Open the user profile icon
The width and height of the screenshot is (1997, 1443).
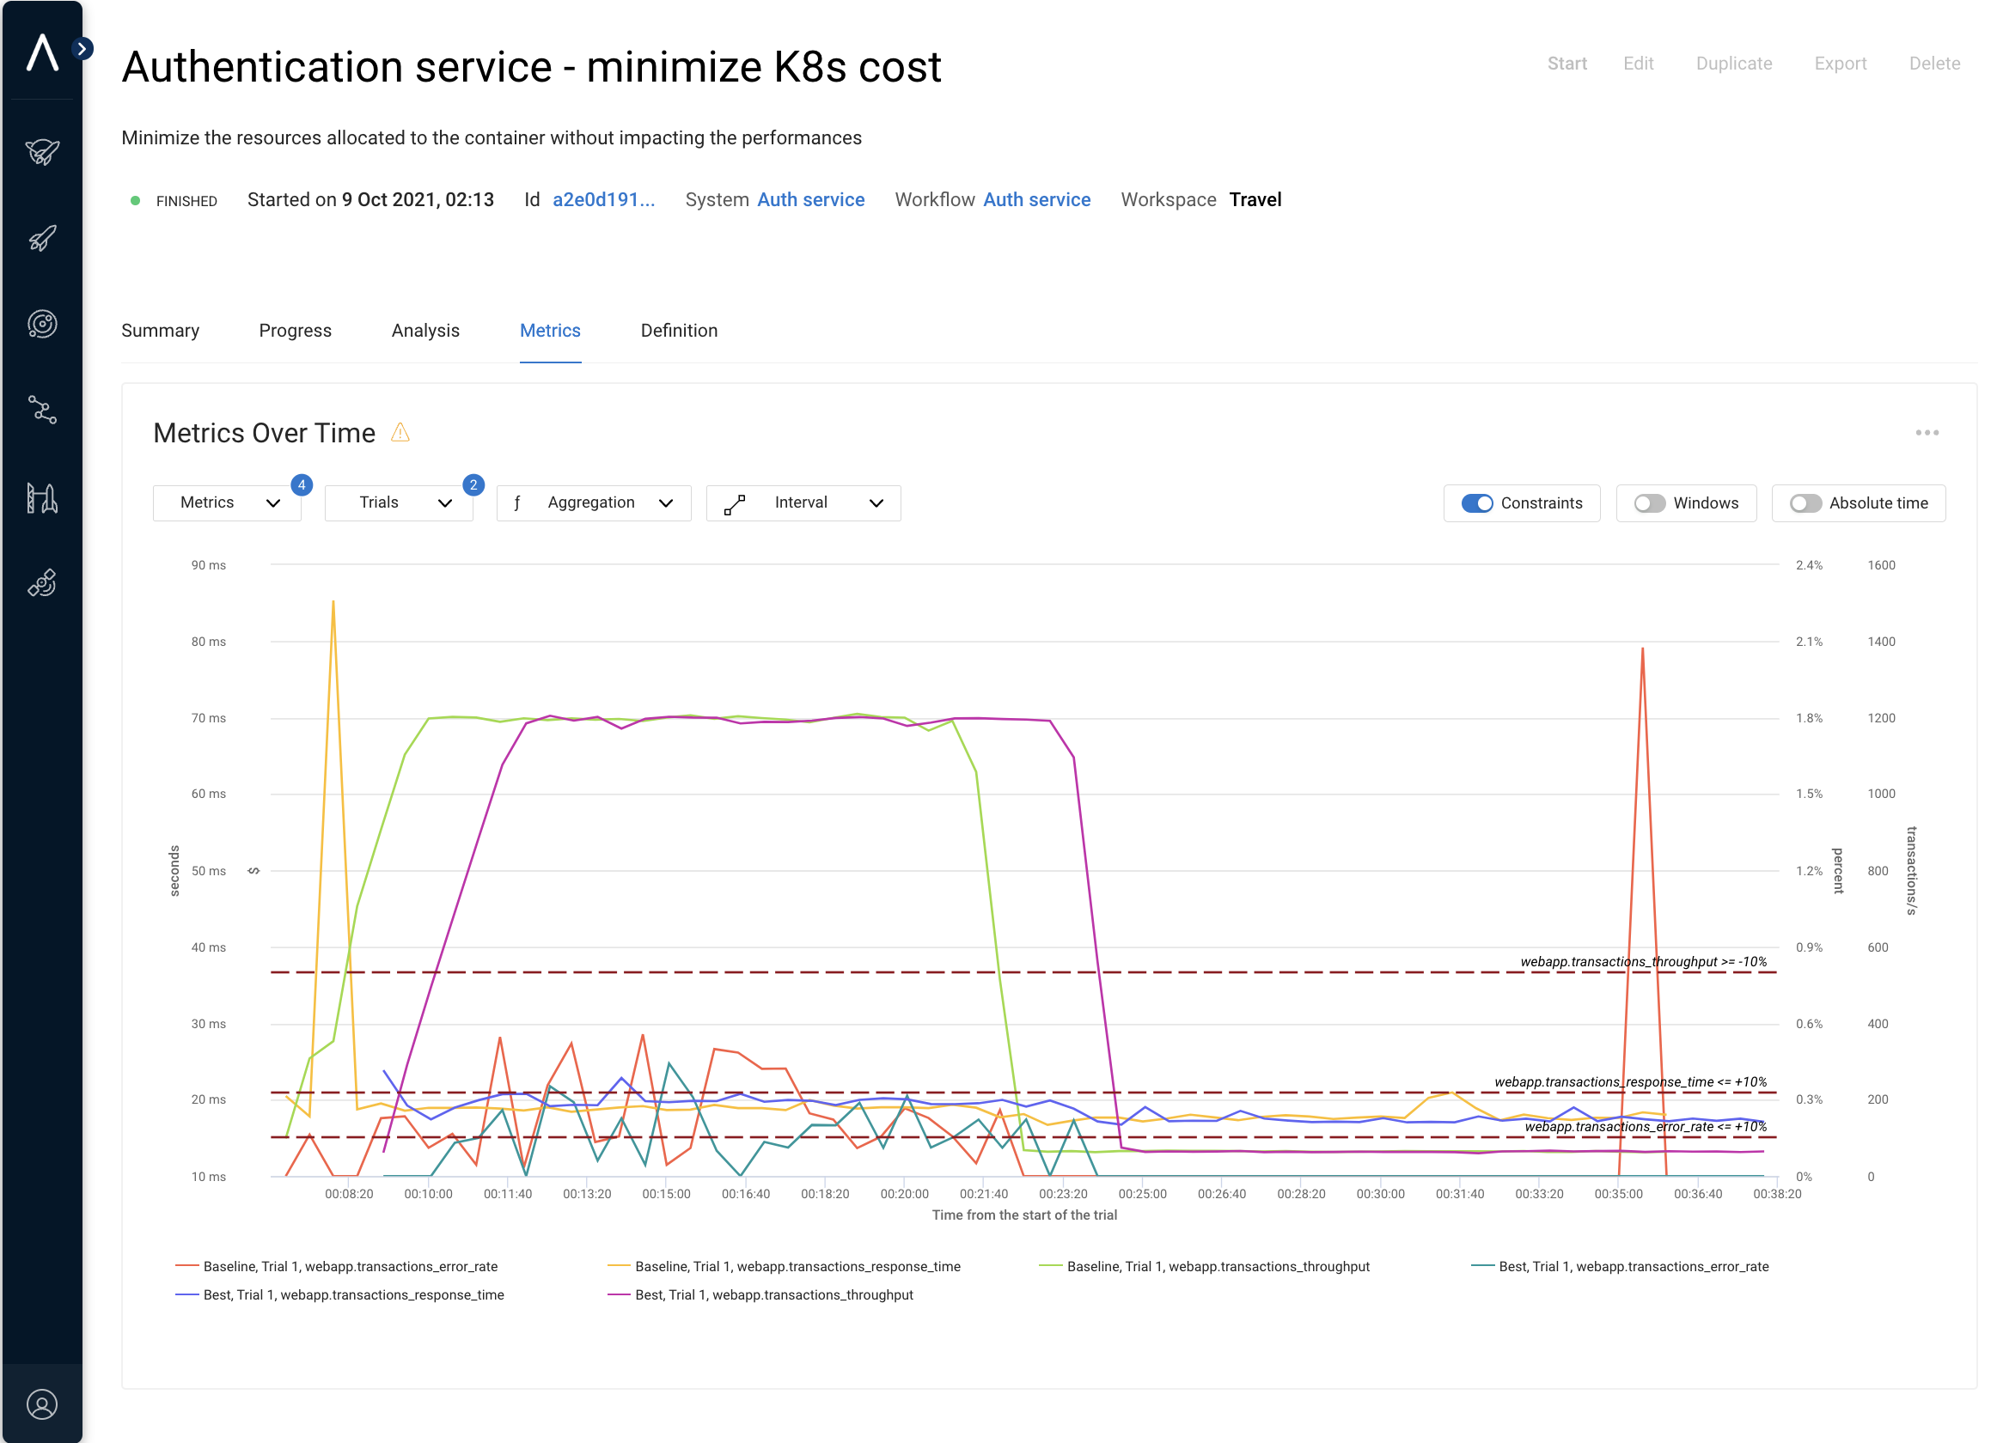41,1404
